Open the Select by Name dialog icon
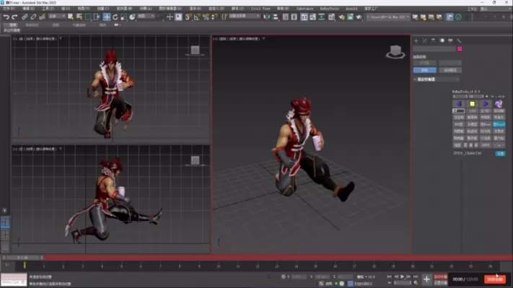The height and width of the screenshot is (288, 513). (79, 17)
